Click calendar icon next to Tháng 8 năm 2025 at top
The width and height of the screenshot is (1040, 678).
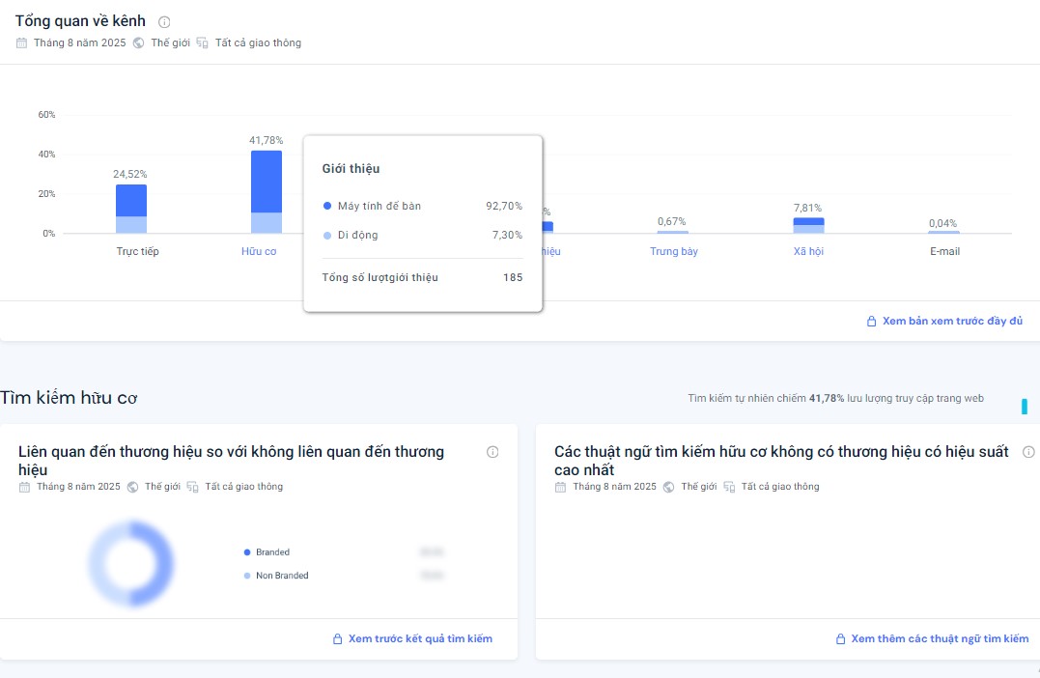[x=22, y=43]
